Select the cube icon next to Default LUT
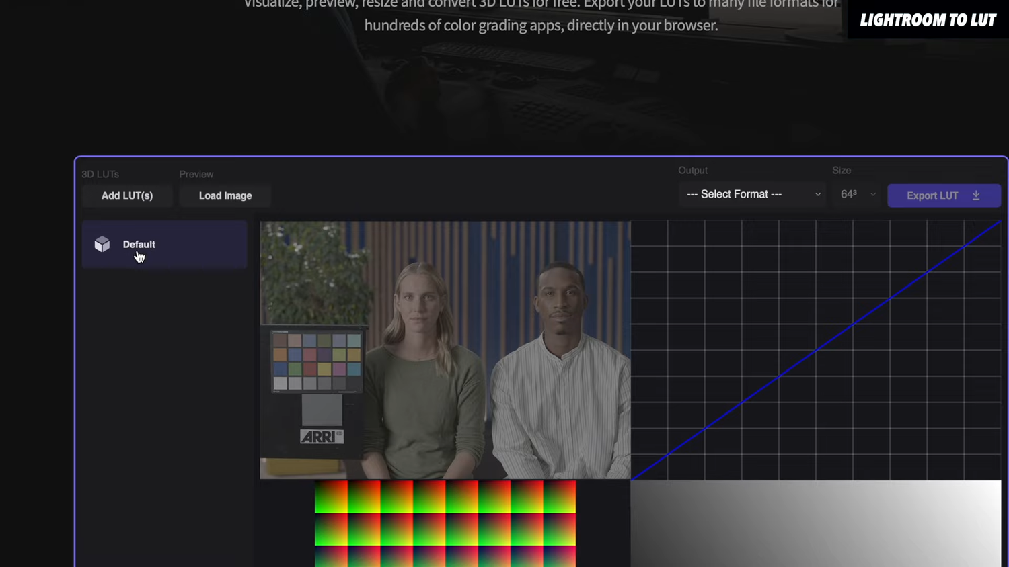This screenshot has height=567, width=1009. (x=102, y=244)
